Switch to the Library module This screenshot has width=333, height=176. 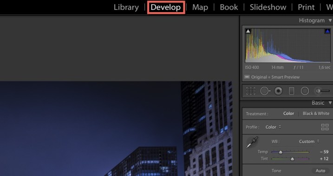(126, 7)
